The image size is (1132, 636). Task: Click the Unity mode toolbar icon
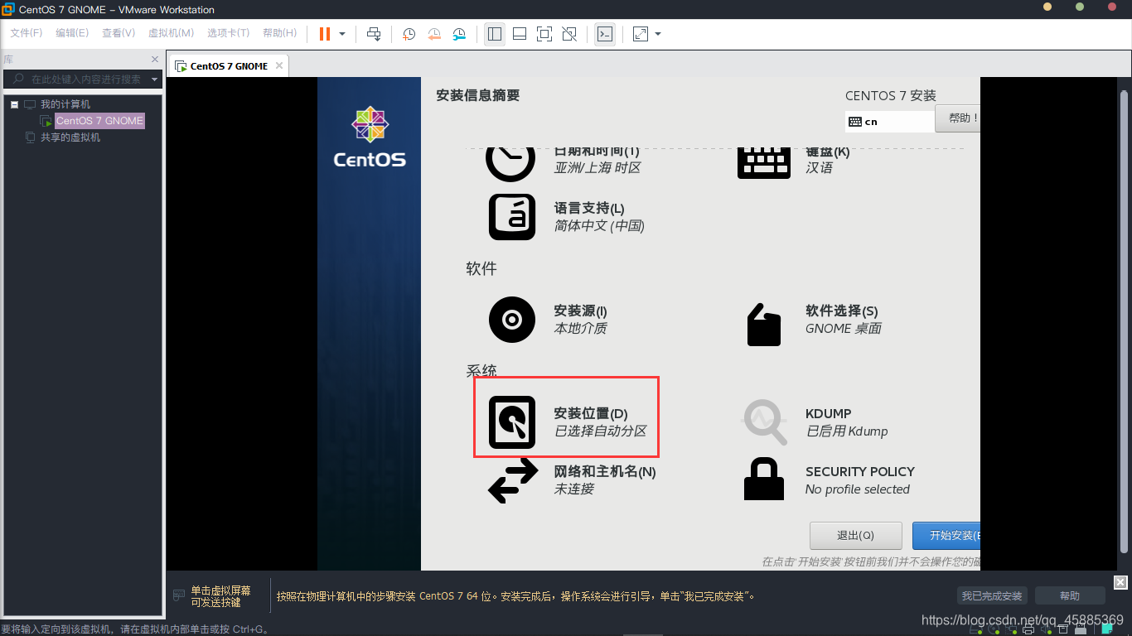(x=569, y=34)
